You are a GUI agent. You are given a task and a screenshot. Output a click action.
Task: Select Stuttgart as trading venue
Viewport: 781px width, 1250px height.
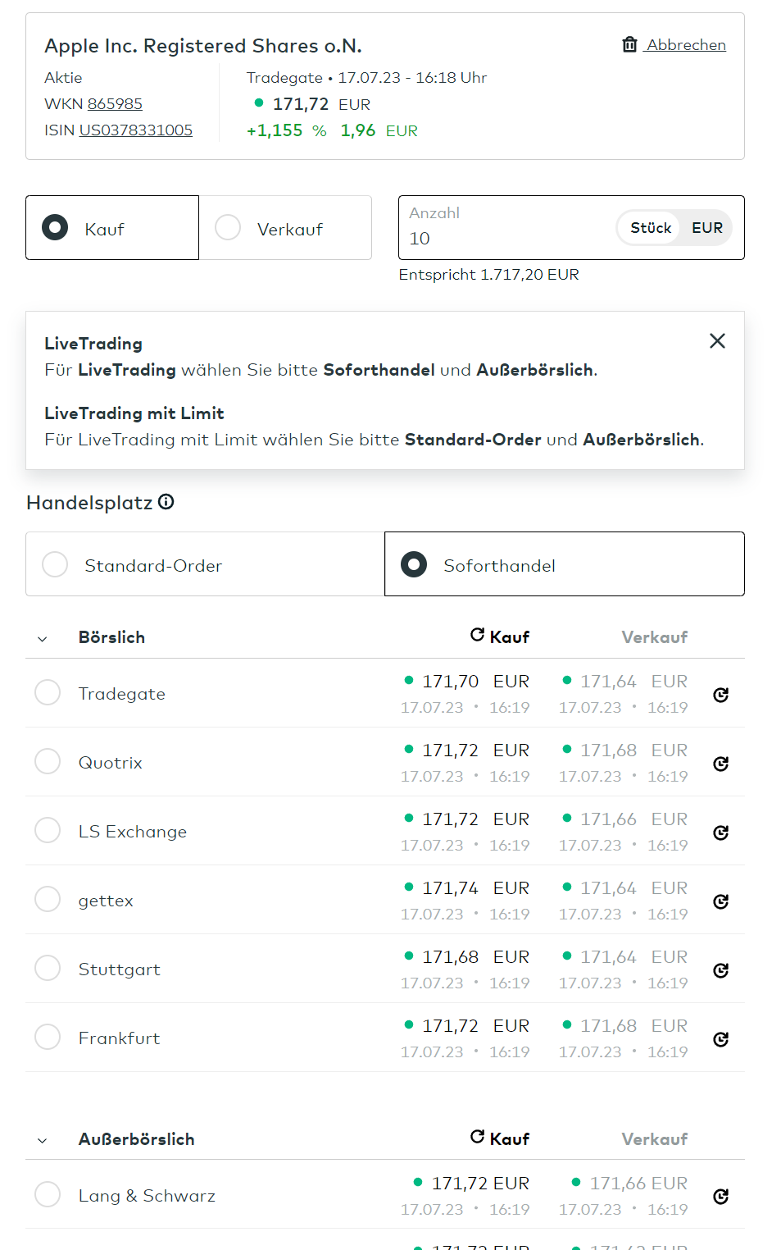click(48, 968)
